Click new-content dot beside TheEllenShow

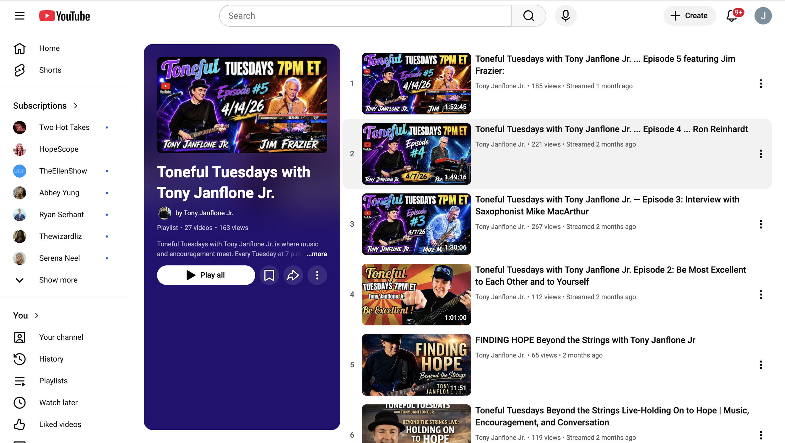(107, 171)
